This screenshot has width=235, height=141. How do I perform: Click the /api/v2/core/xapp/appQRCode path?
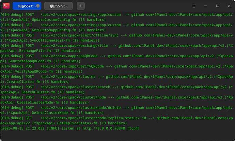(69, 56)
